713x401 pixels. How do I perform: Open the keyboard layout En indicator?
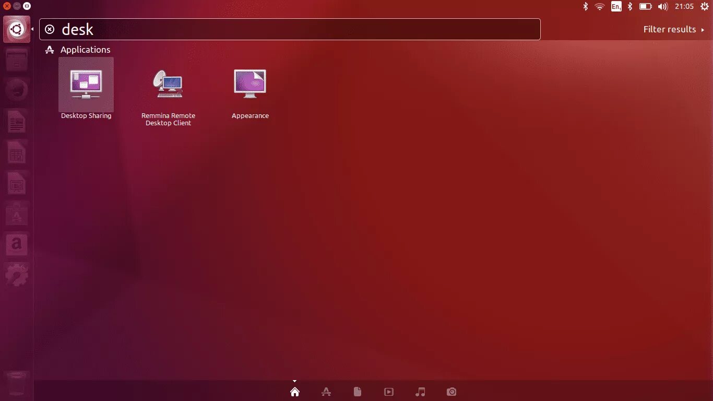click(616, 6)
